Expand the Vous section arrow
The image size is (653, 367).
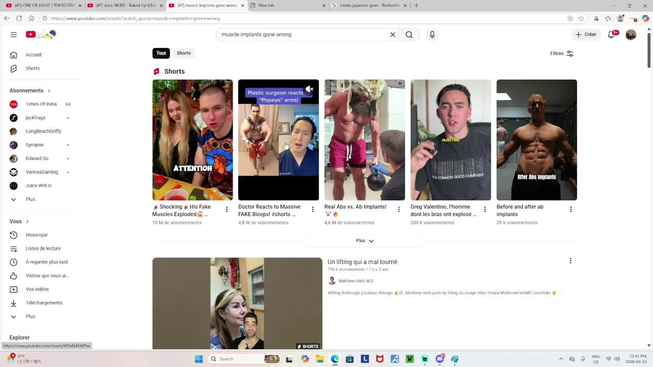27,222
